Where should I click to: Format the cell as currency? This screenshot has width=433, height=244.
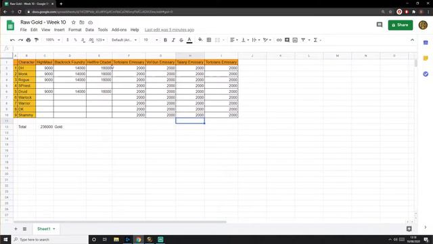(68, 40)
